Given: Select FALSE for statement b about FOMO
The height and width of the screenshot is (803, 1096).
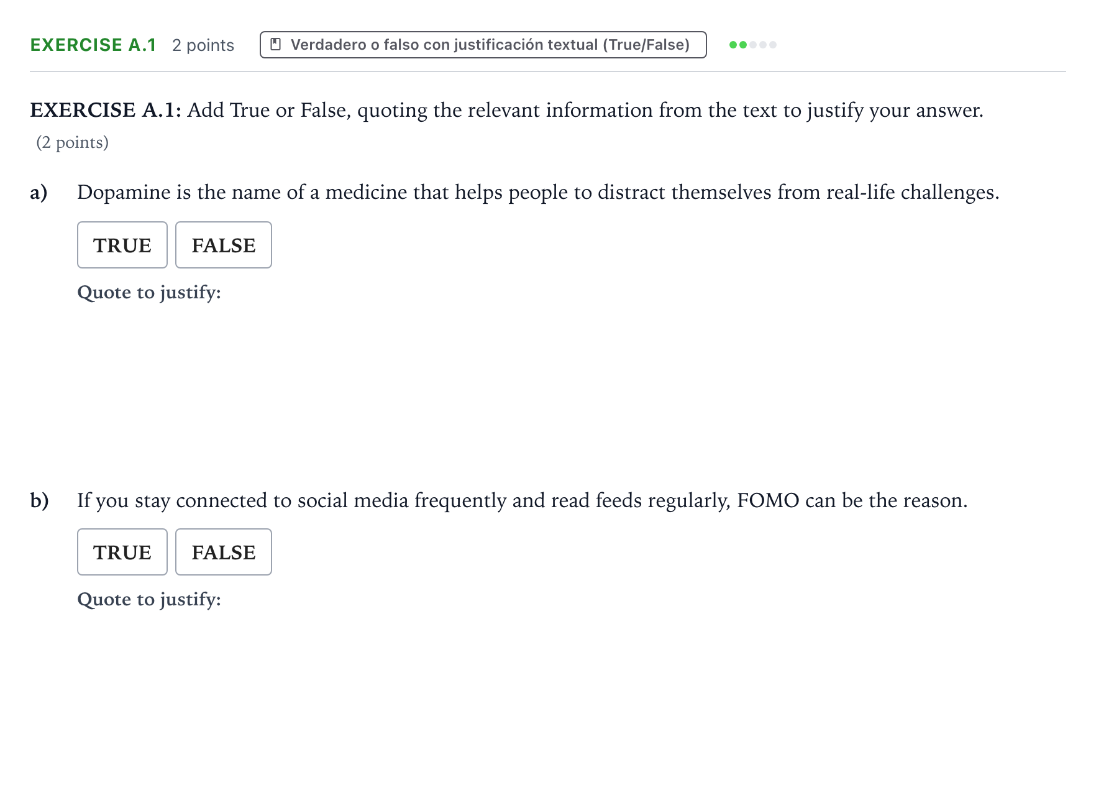Looking at the screenshot, I should tap(224, 552).
